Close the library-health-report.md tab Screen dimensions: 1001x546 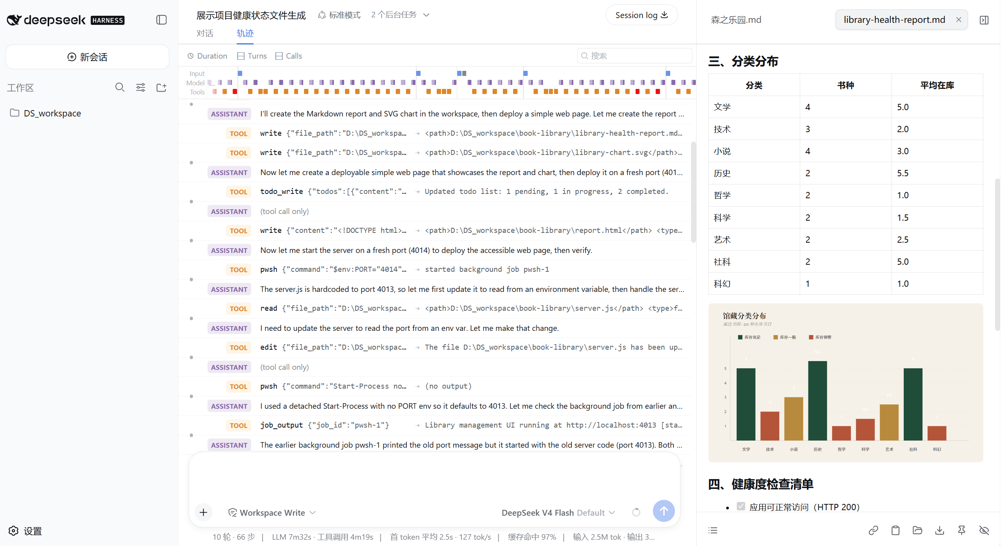point(958,20)
